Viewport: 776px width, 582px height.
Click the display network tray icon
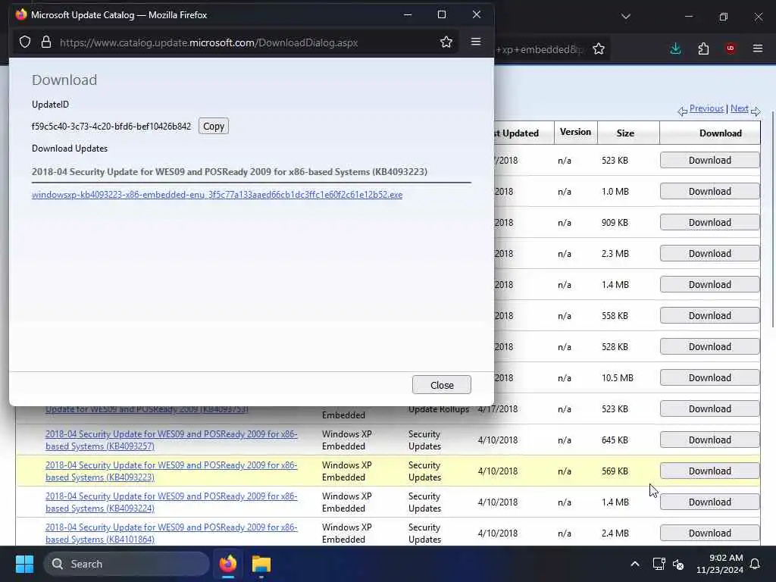coord(659,564)
